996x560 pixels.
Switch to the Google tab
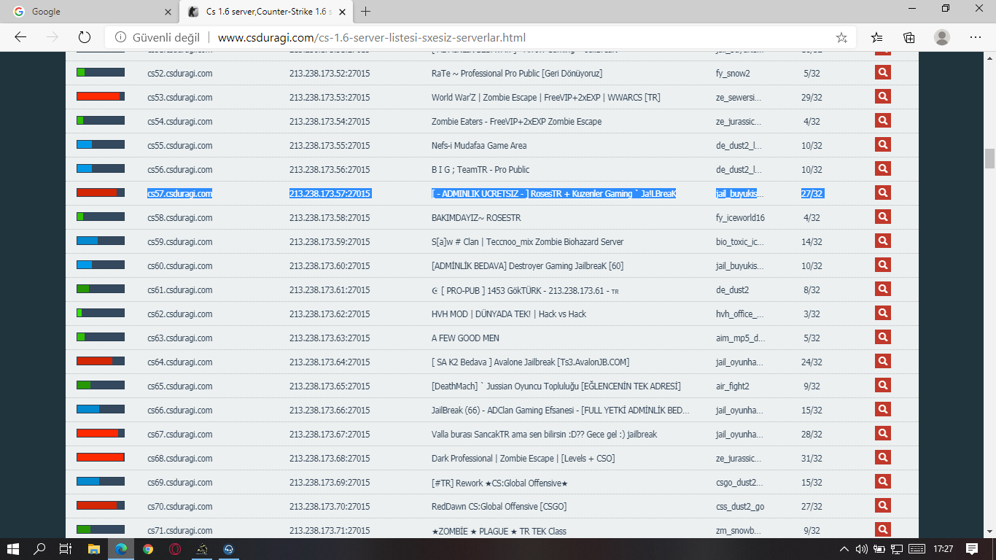(91, 12)
